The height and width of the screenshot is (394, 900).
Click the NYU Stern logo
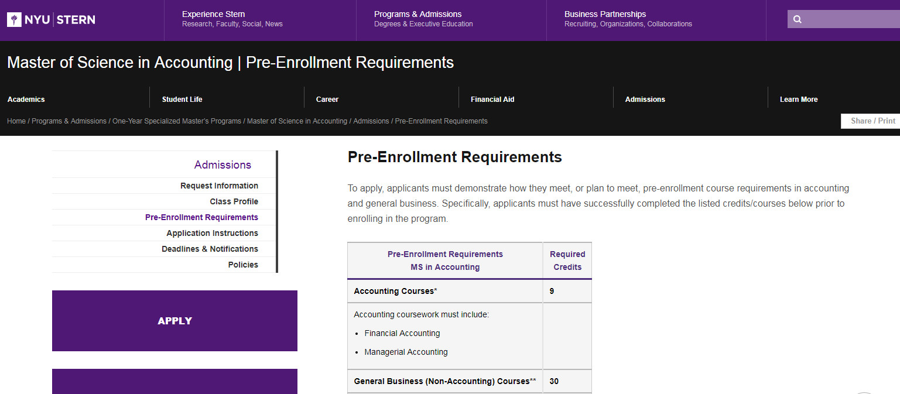coord(51,20)
